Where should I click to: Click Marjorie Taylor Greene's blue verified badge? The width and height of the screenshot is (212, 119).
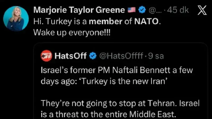click(142, 10)
